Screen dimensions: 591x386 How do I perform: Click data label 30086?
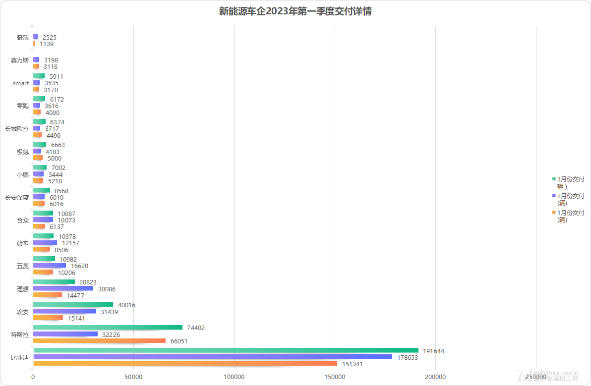pos(107,289)
